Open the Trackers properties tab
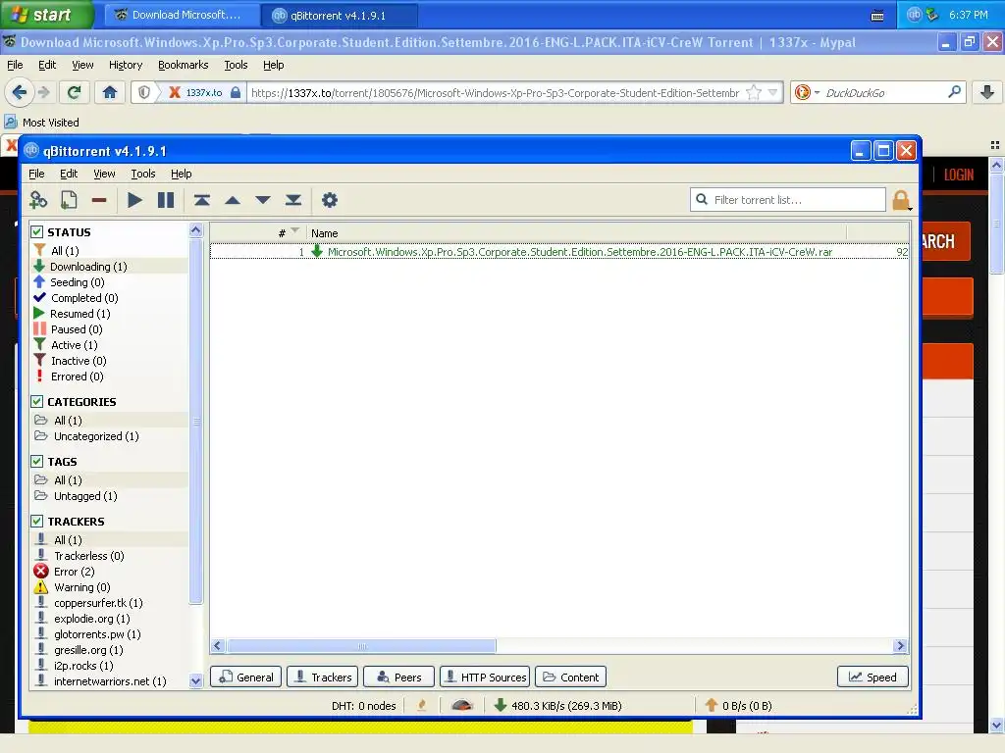Viewport: 1005px width, 753px height. click(322, 677)
